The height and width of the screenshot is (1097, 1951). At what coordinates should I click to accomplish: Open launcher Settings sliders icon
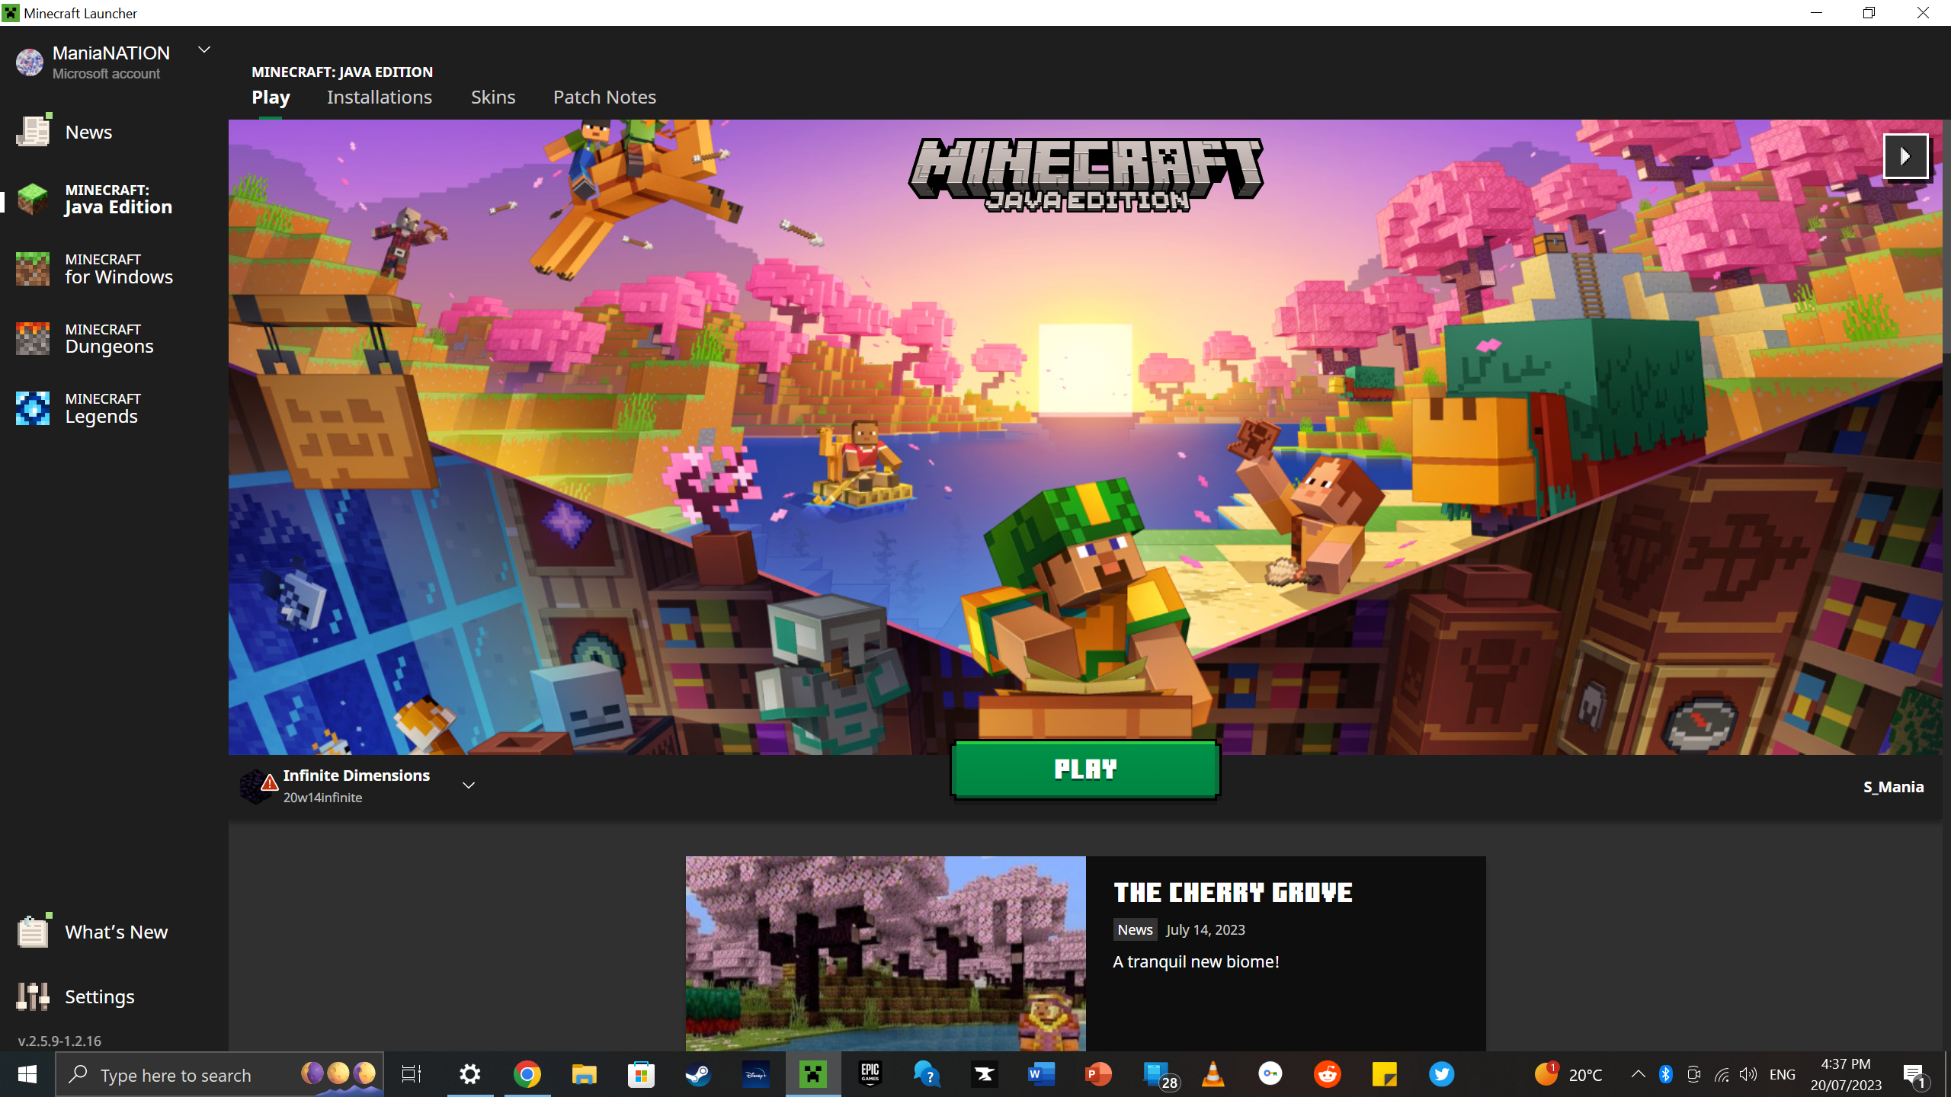tap(33, 996)
